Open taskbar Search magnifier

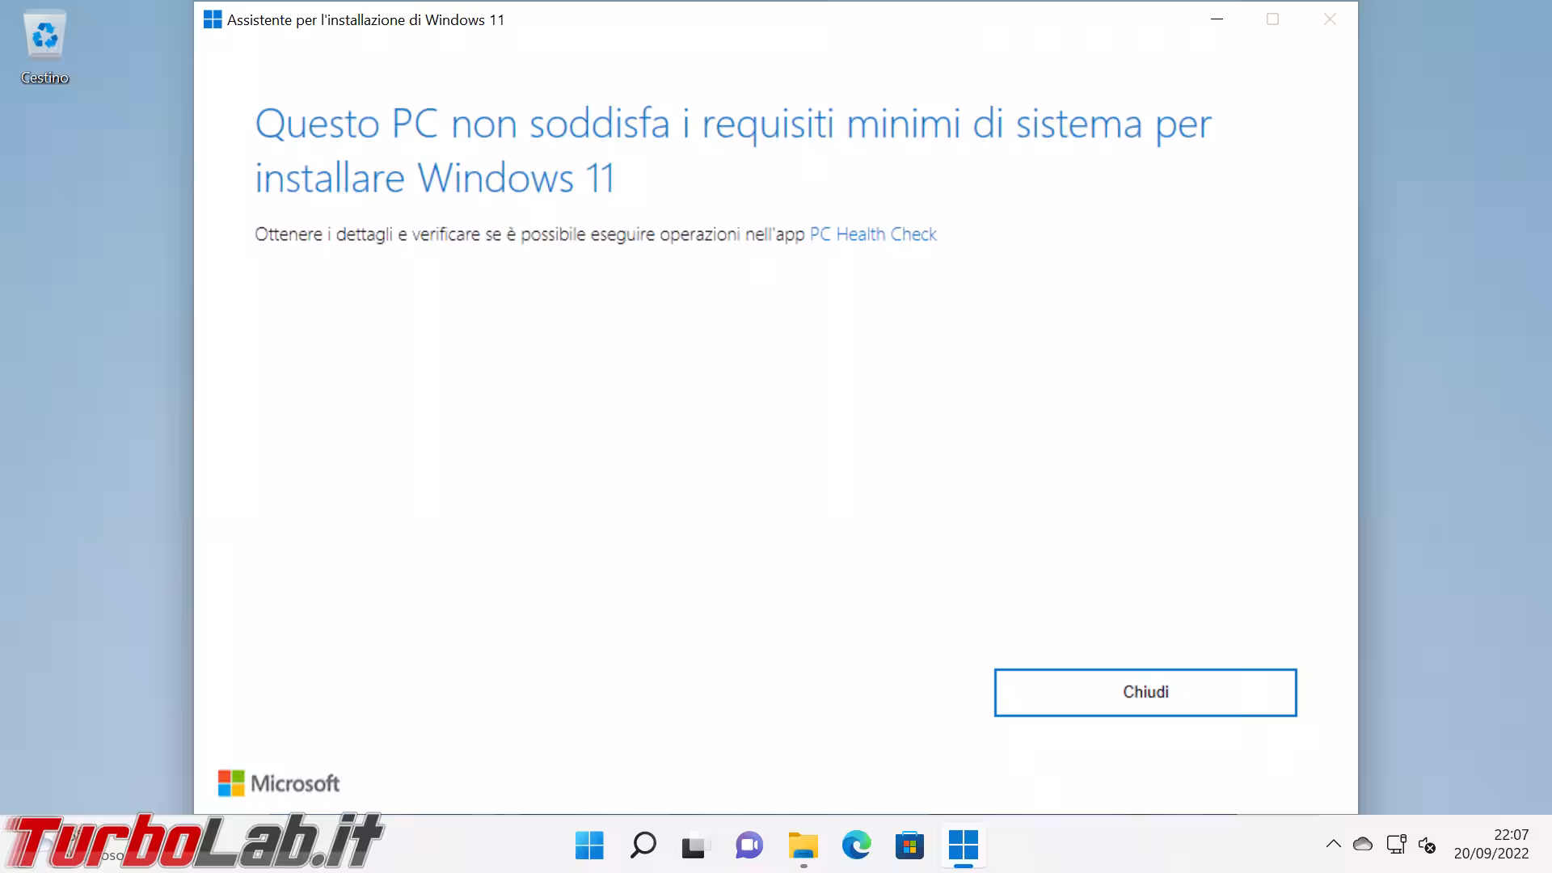[x=643, y=846]
